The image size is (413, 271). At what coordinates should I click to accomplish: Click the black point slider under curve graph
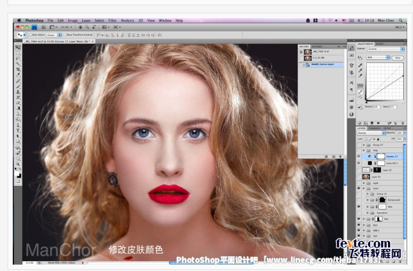point(367,102)
